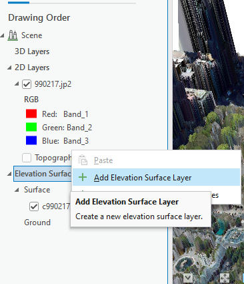
Task: Click the Drawing Order heading
Action: 39,18
